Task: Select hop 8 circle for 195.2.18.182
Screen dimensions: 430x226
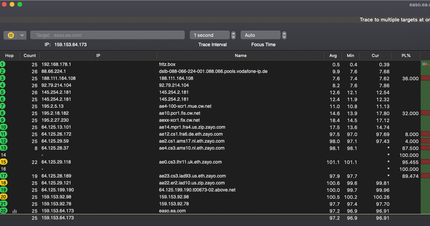Action: pos(3,113)
